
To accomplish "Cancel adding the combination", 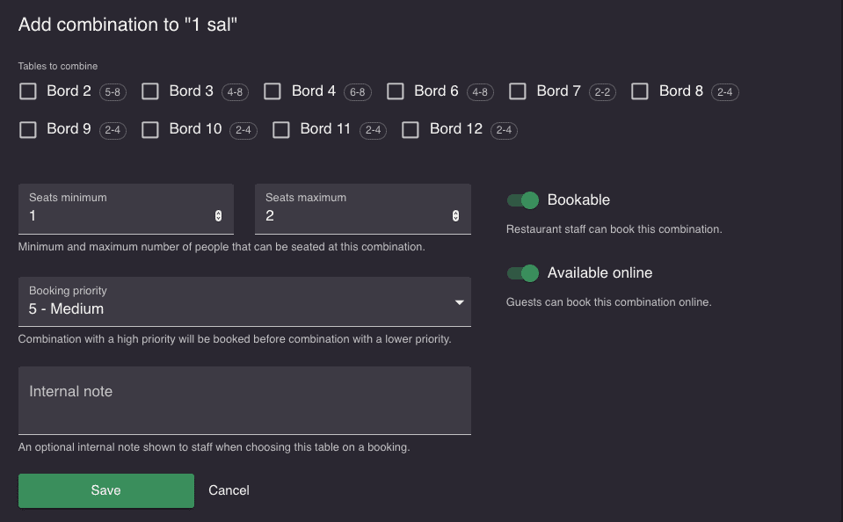I will (x=229, y=490).
